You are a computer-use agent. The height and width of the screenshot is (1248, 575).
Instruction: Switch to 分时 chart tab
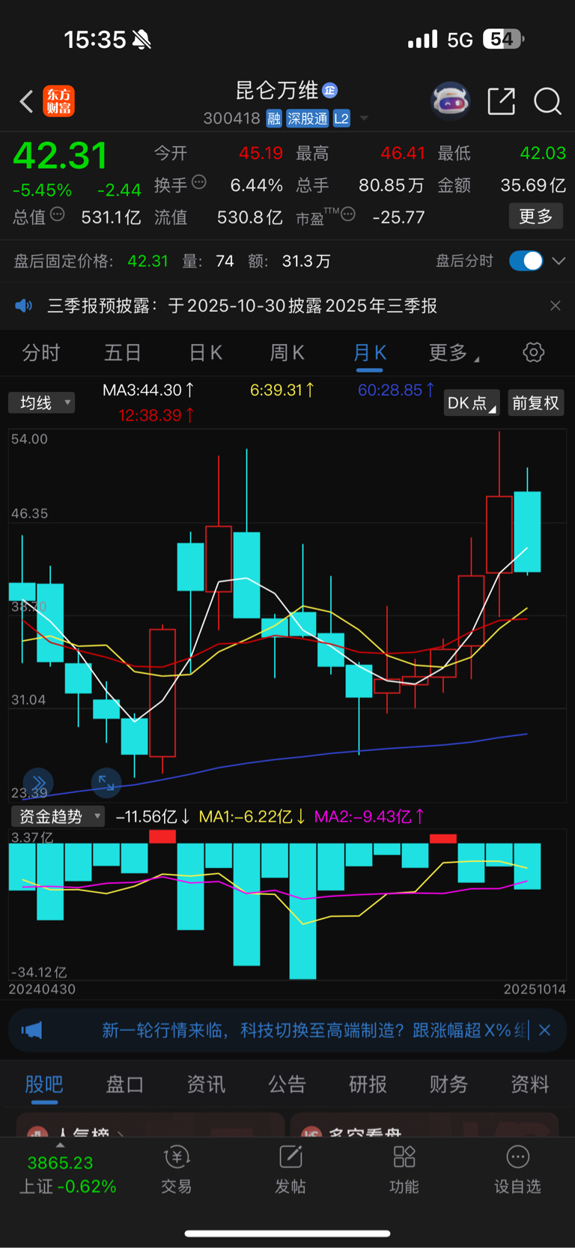click(x=40, y=353)
